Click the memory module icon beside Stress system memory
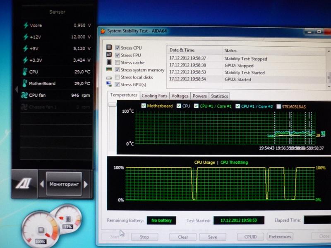This screenshot has width=331, height=248. [x=109, y=69]
